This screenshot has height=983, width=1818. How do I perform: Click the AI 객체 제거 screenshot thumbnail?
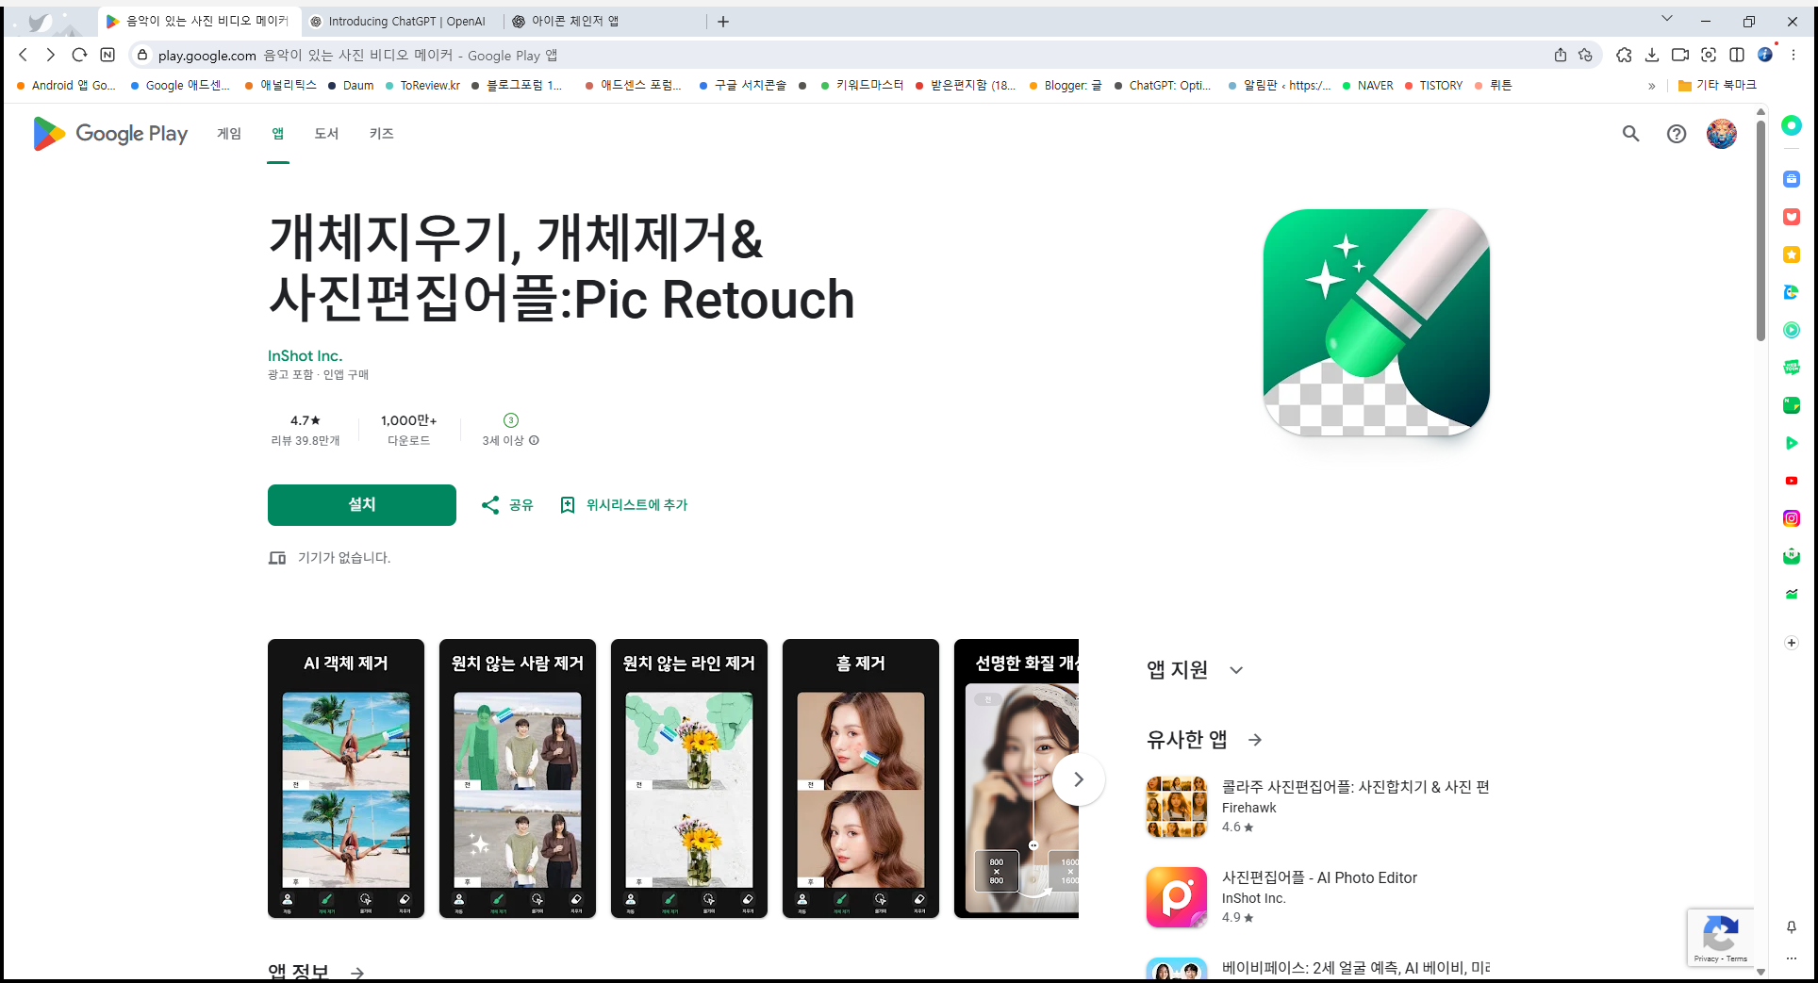pos(345,778)
